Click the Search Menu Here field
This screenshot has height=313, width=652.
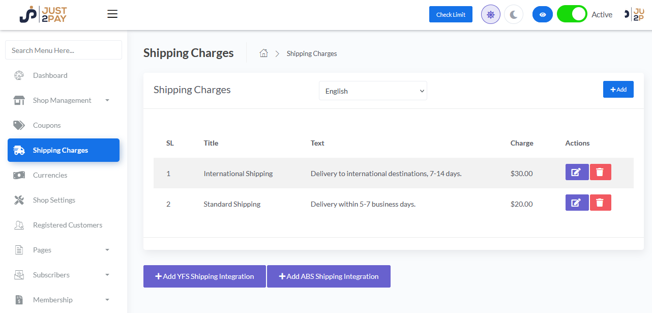[x=64, y=50]
